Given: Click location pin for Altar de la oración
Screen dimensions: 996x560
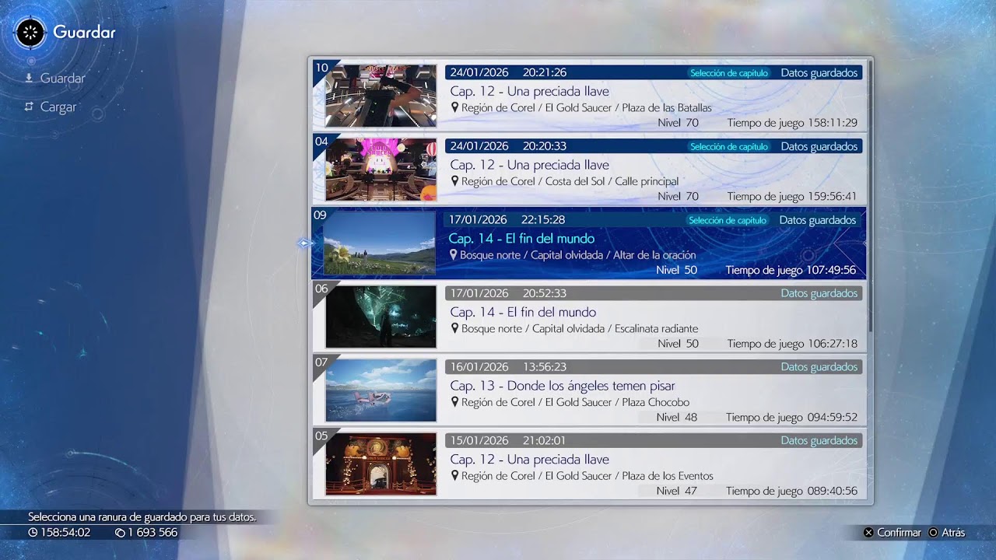Looking at the screenshot, I should point(454,255).
